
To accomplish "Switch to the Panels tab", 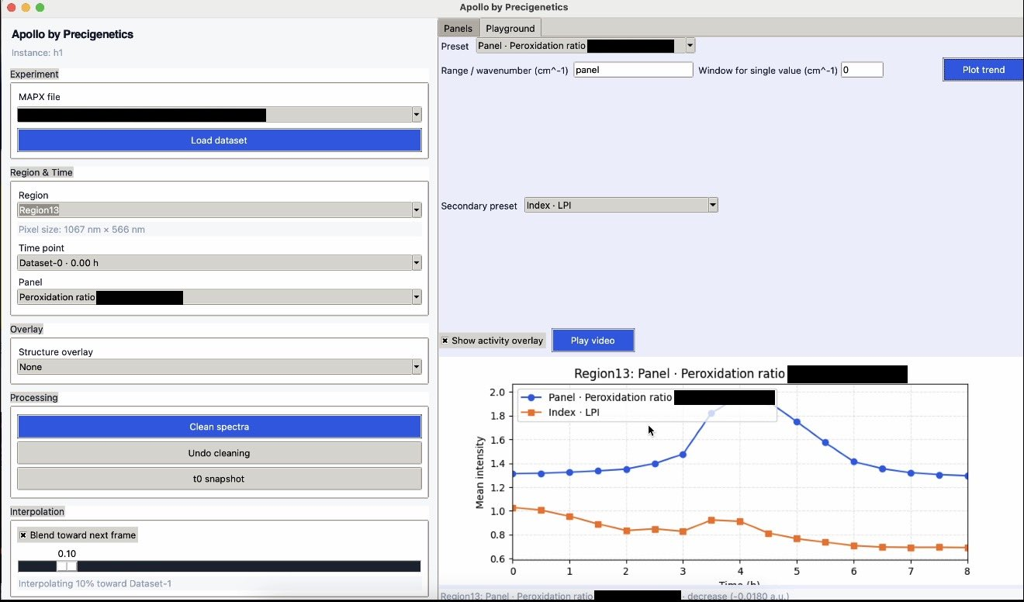I will [x=458, y=29].
